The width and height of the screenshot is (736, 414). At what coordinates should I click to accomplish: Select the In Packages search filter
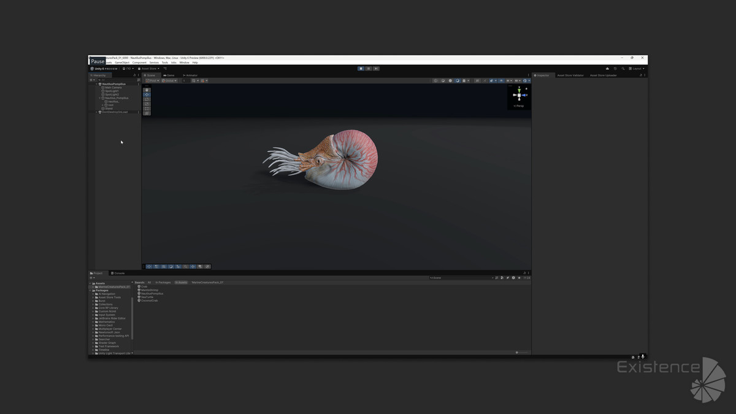pyautogui.click(x=163, y=283)
